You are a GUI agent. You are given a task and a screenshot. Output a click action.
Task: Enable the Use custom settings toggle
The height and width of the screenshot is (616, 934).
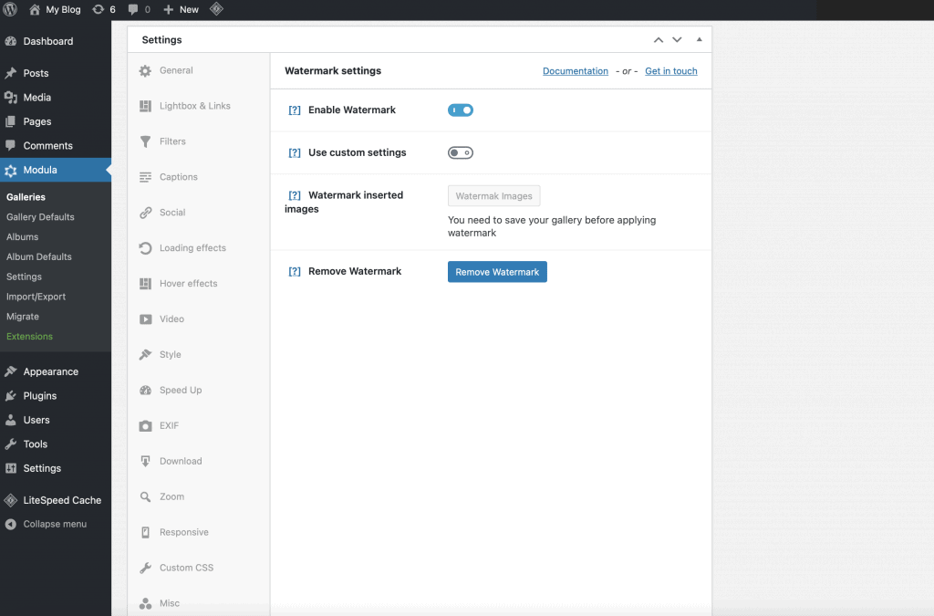coord(461,153)
